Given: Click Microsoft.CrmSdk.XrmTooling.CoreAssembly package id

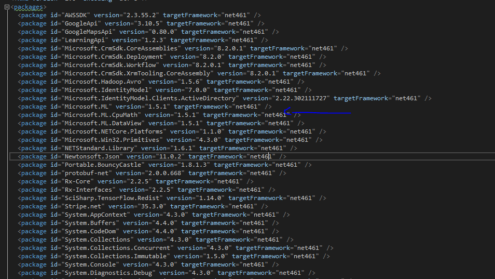Looking at the screenshot, I should click(x=137, y=73).
